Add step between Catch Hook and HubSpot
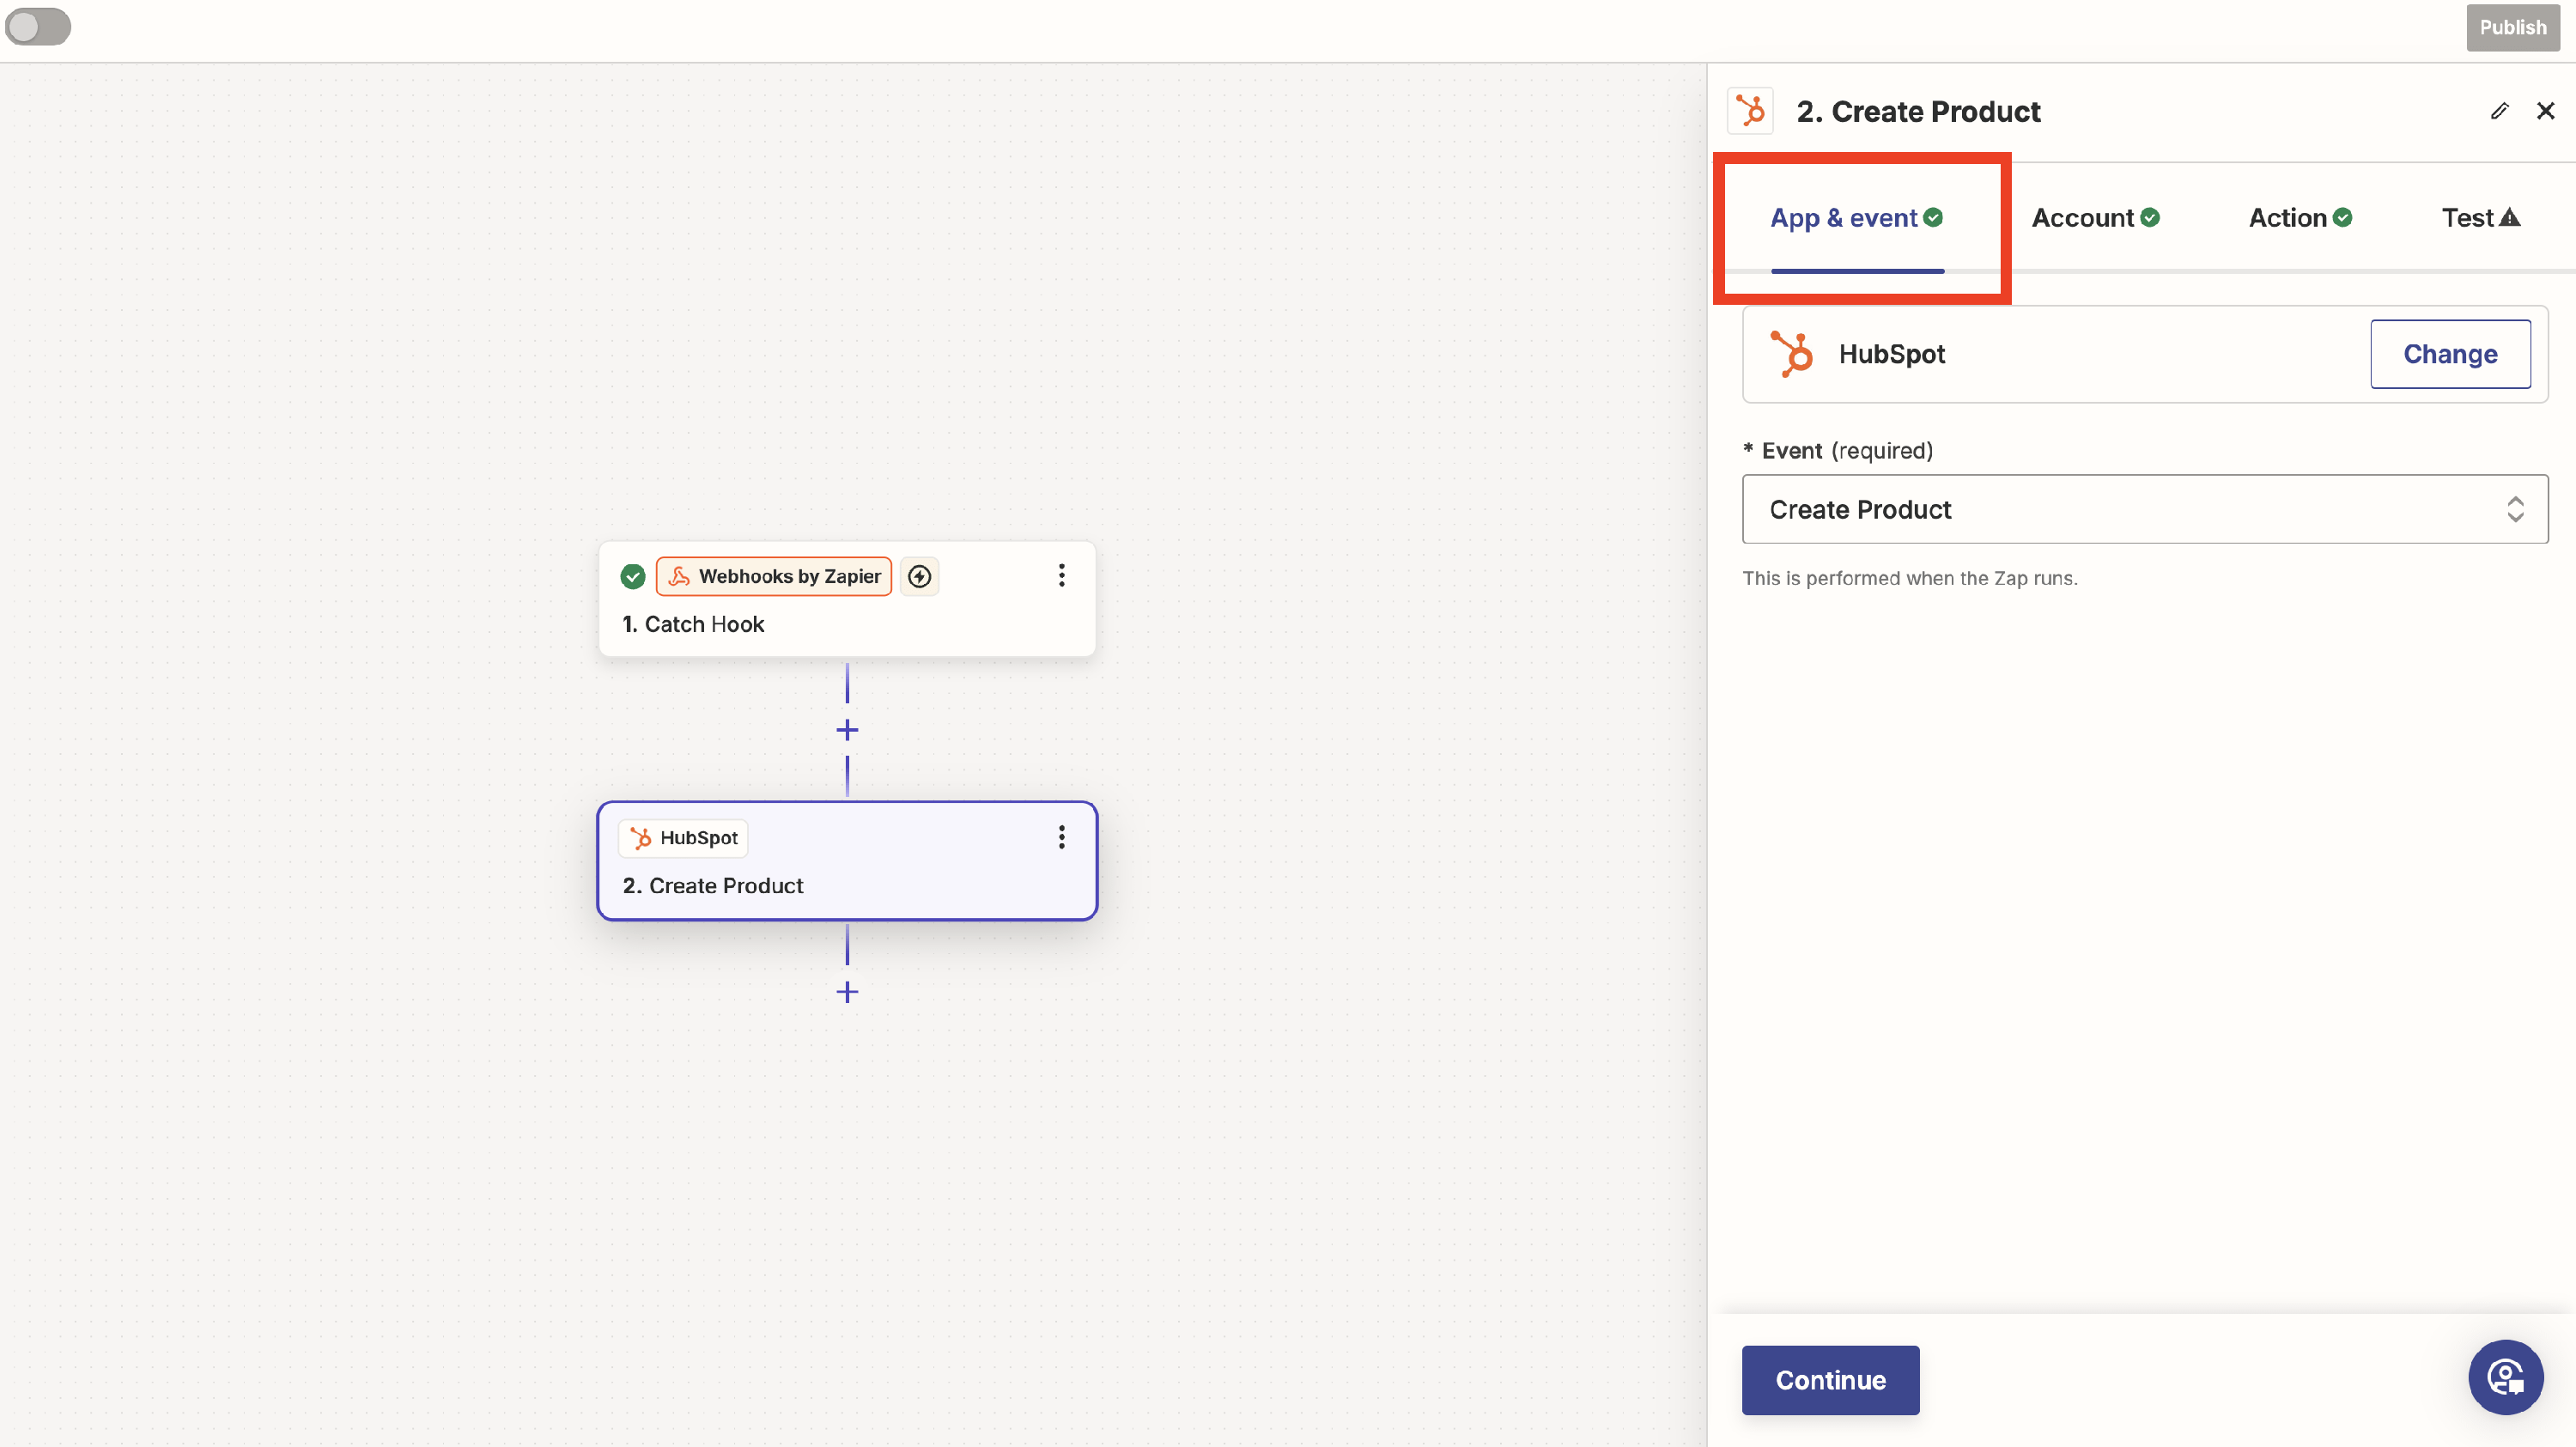Viewport: 2576px width, 1447px height. tap(847, 730)
